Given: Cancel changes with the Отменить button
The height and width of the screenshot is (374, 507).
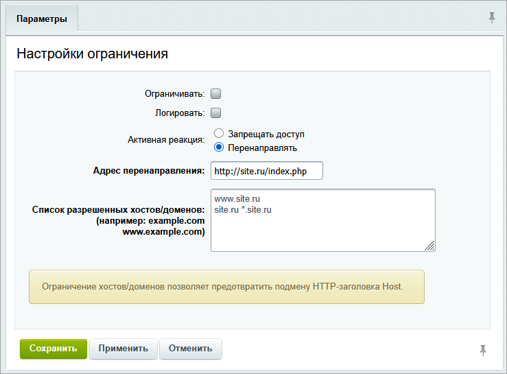Looking at the screenshot, I should pyautogui.click(x=191, y=349).
